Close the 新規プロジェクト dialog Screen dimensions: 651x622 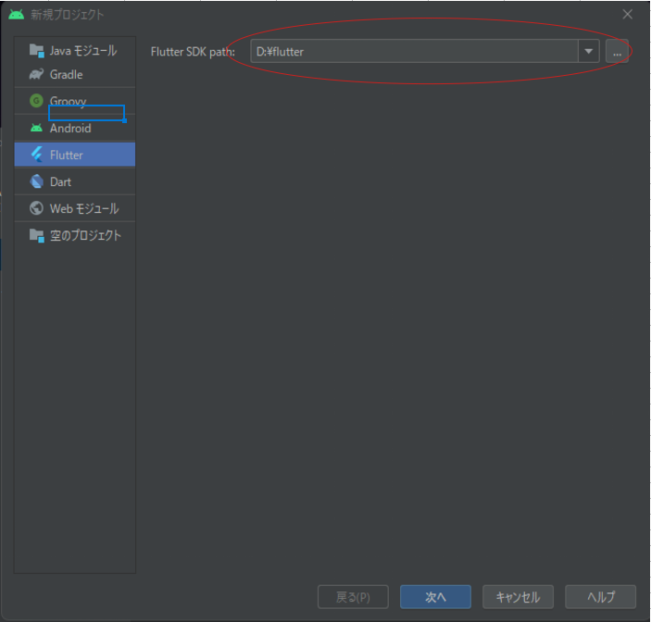627,14
